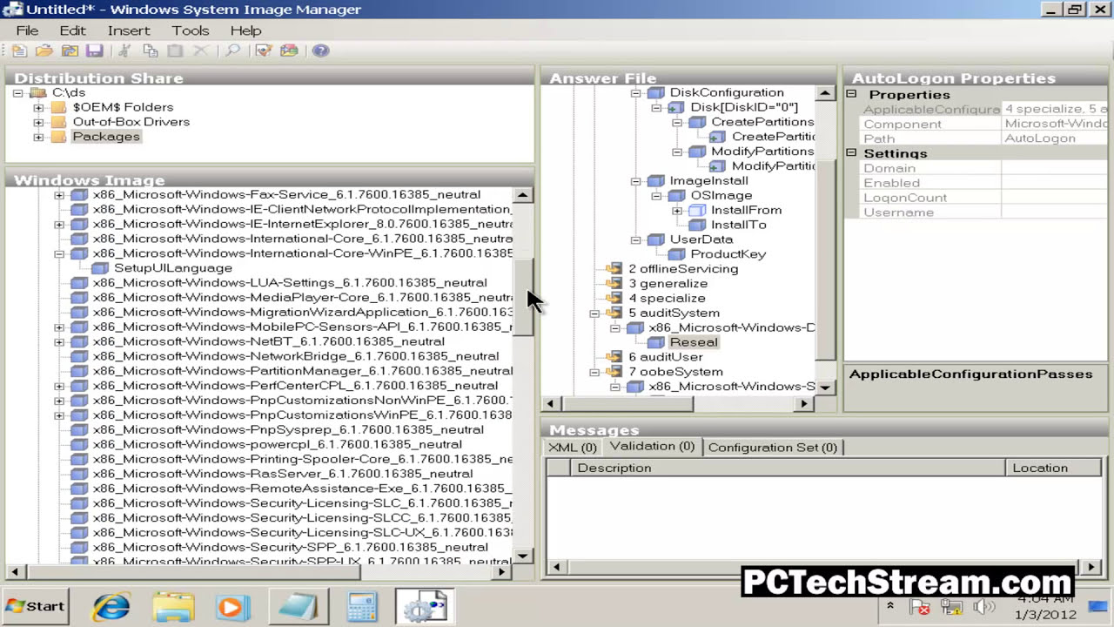
Task: Click the Open Answer File toolbar icon
Action: pyautogui.click(x=44, y=51)
